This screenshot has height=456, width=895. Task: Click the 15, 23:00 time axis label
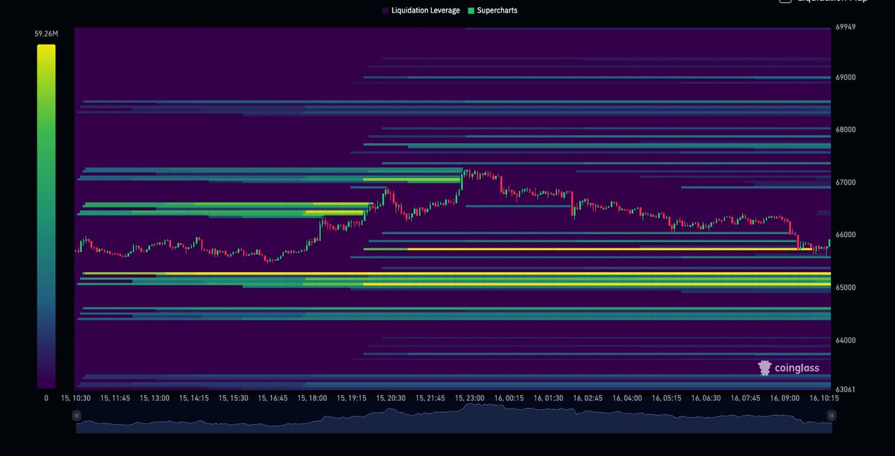[x=470, y=399]
